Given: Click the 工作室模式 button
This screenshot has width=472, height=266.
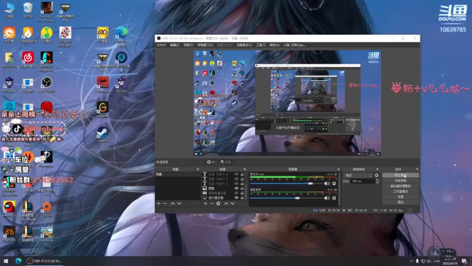Looking at the screenshot, I should [401, 192].
